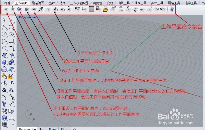The image size is (205, 130).
Task: Select the Polygon hexagon tool
Action: coord(4,48)
